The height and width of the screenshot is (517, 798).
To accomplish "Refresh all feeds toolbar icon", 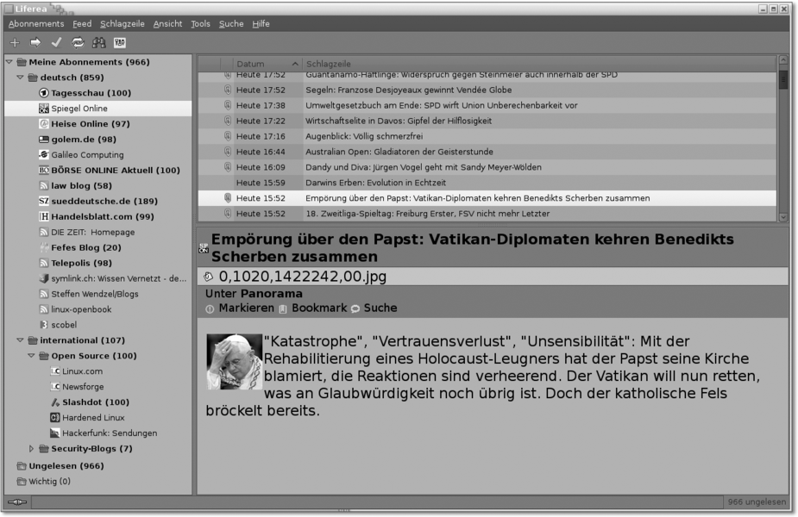I will 78,42.
